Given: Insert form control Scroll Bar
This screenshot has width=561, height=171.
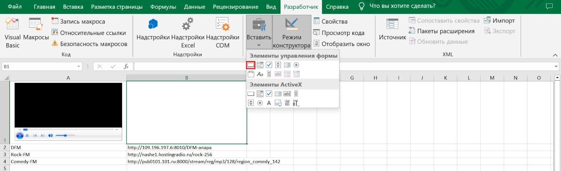Looking at the screenshot, I should (269, 74).
